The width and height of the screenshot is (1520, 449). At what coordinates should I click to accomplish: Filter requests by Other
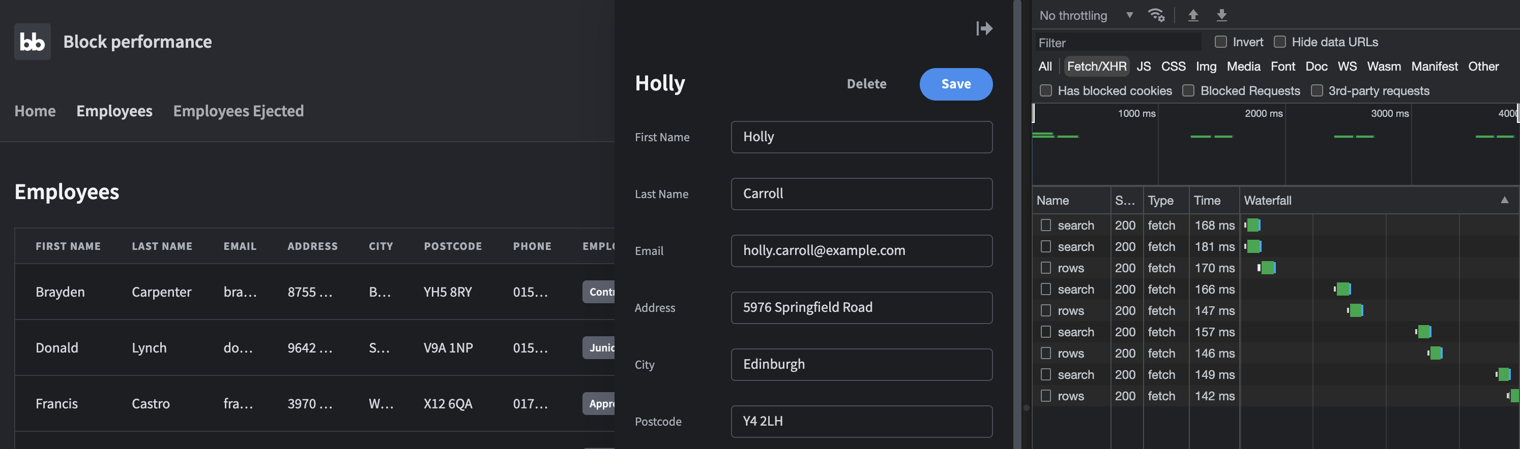pos(1483,67)
